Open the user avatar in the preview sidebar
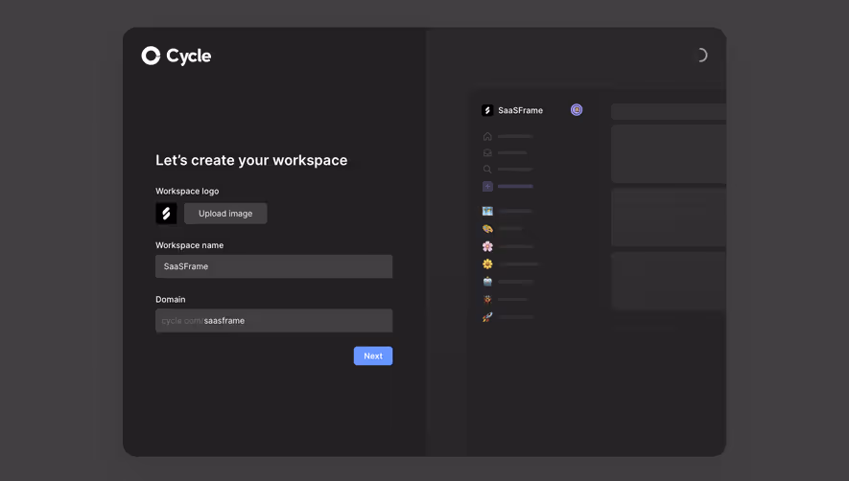Screen dimensions: 849x481 577,110
